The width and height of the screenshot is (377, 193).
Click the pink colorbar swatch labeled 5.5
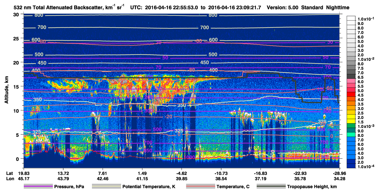click(x=351, y=86)
